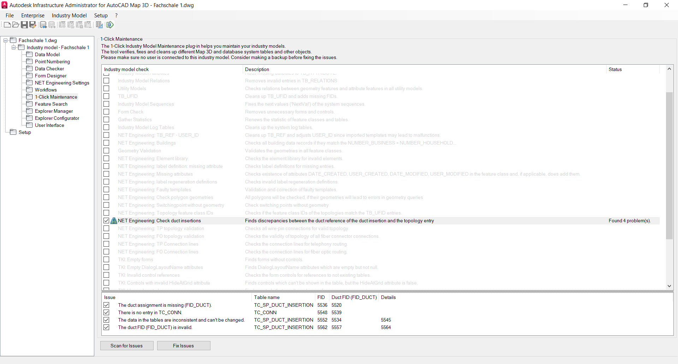Click the Save As disk-with-pencil icon
The image size is (678, 364).
point(33,25)
